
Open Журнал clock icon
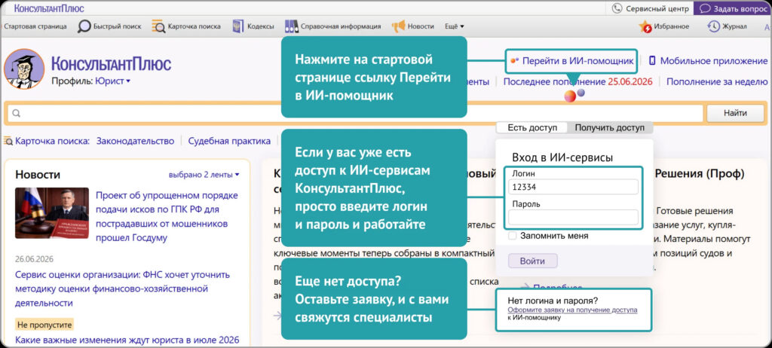(x=713, y=26)
